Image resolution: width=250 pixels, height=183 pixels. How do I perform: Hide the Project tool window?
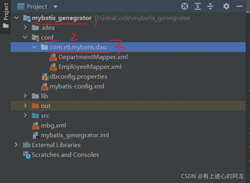click(x=240, y=6)
